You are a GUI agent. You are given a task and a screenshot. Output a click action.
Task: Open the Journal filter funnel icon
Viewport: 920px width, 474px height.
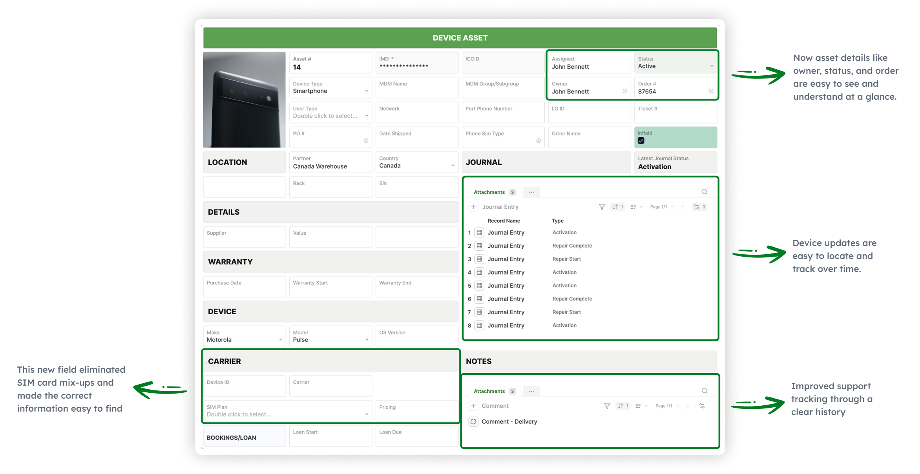[x=602, y=207]
